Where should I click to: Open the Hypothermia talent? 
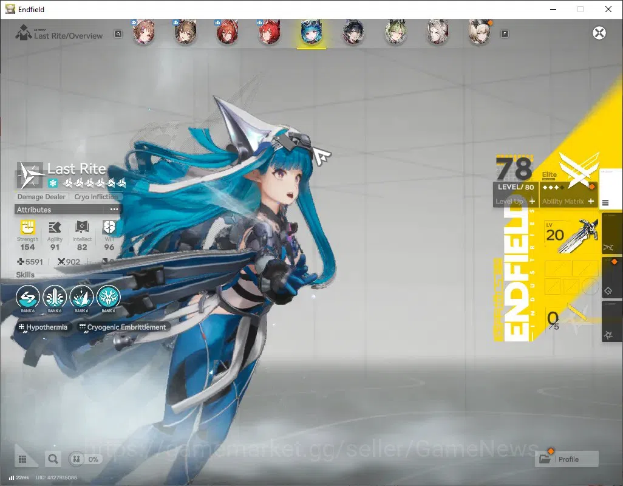43,327
